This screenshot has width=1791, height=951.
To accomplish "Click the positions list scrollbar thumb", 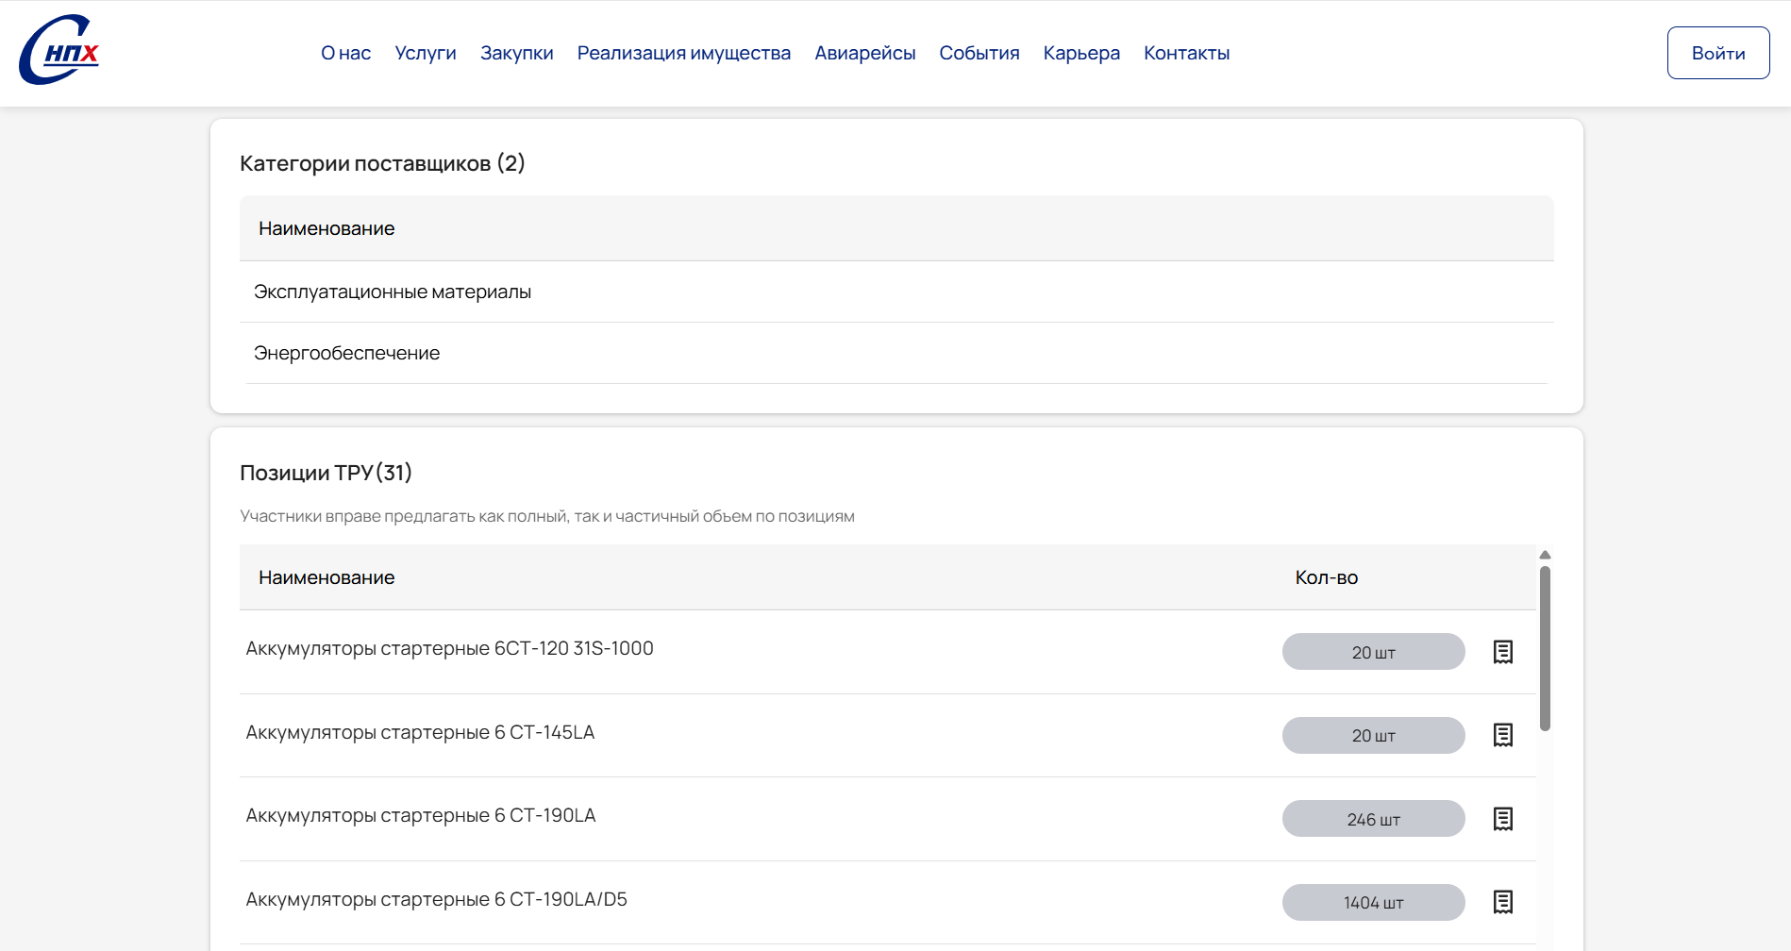I will [x=1545, y=647].
